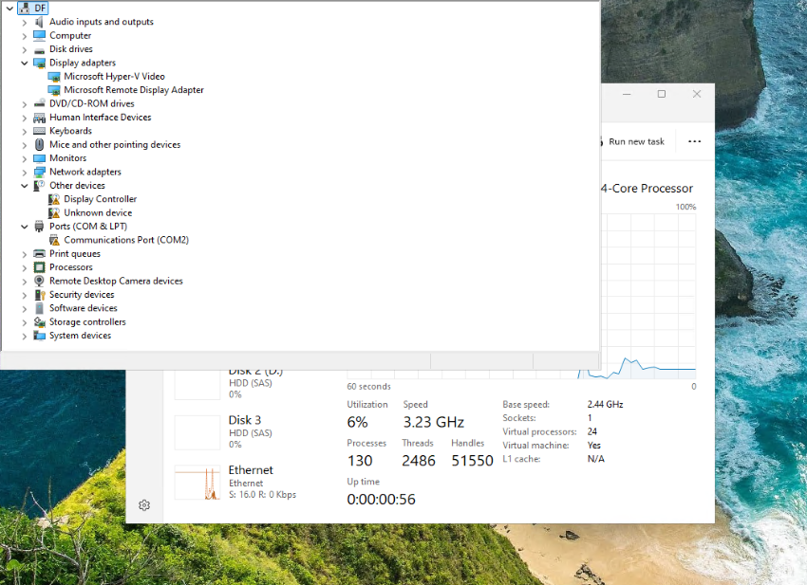Click the System devices folder icon

(x=39, y=336)
